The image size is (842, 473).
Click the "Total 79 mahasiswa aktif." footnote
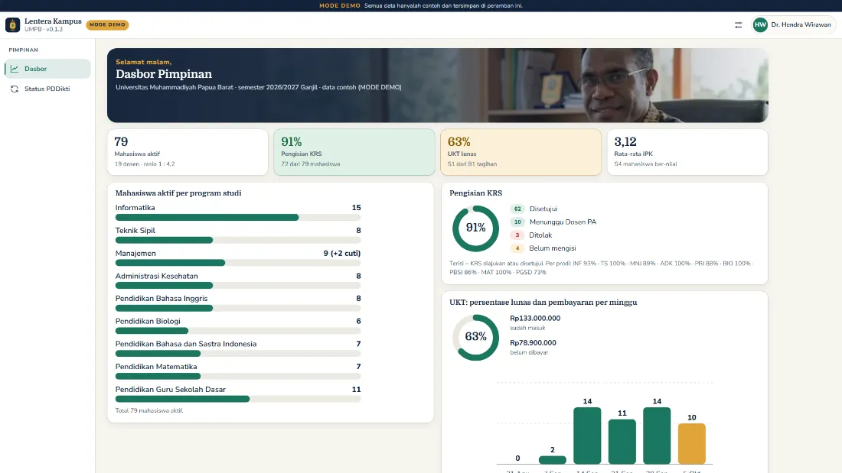tap(149, 411)
